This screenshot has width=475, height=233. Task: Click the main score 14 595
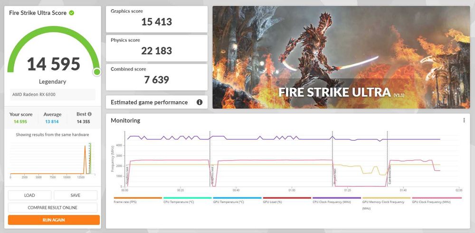[x=54, y=64]
